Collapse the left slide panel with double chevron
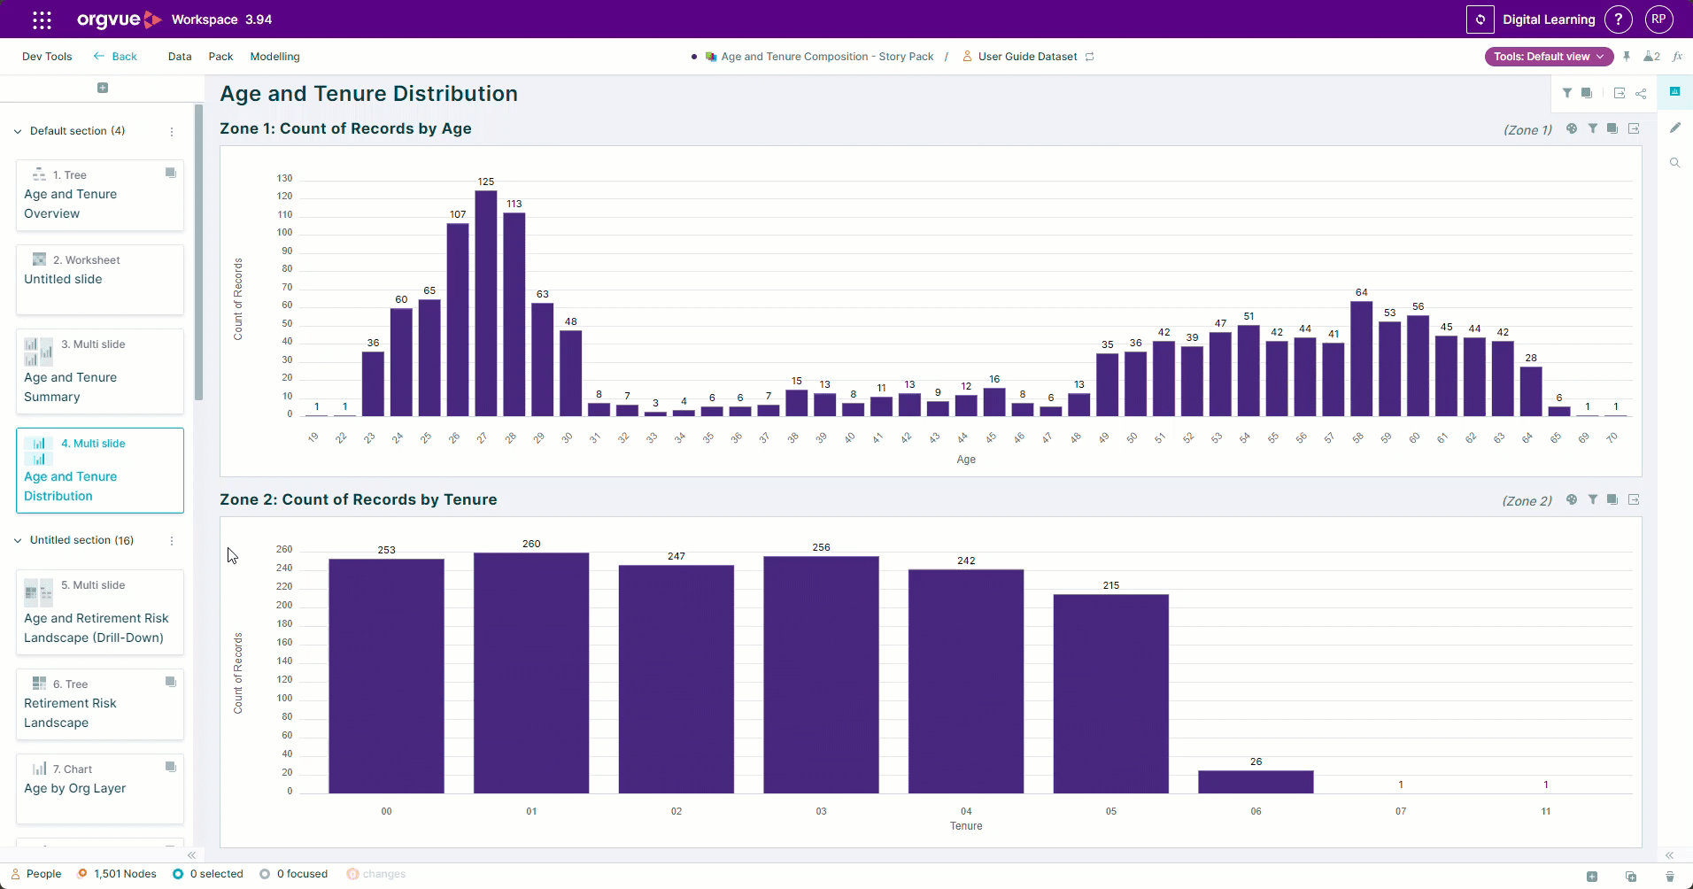Viewport: 1693px width, 889px height. (x=191, y=855)
